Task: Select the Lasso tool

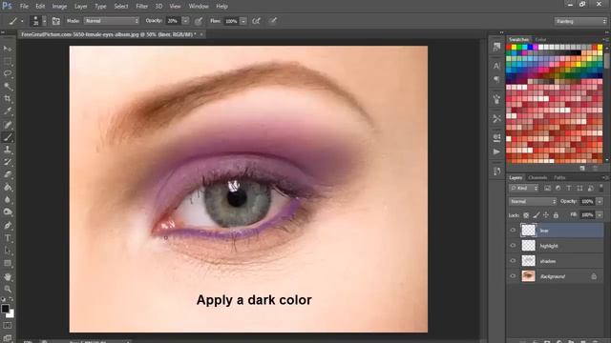Action: [8, 73]
